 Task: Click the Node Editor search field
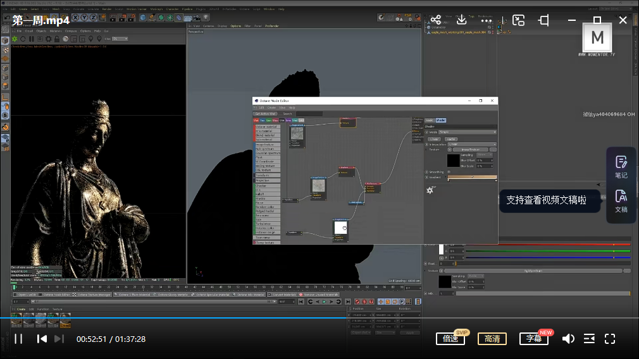pos(309,114)
